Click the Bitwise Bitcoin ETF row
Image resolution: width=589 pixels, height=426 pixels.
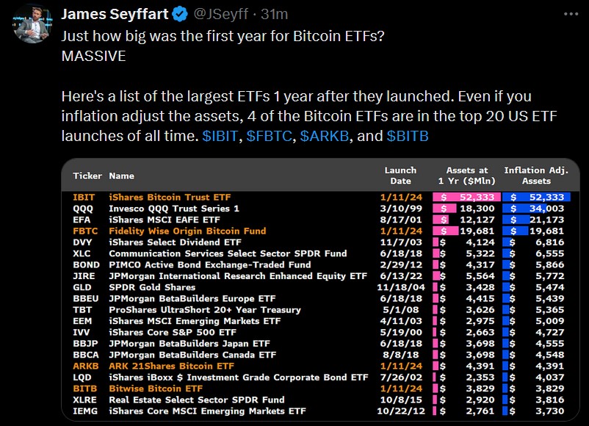tap(156, 389)
